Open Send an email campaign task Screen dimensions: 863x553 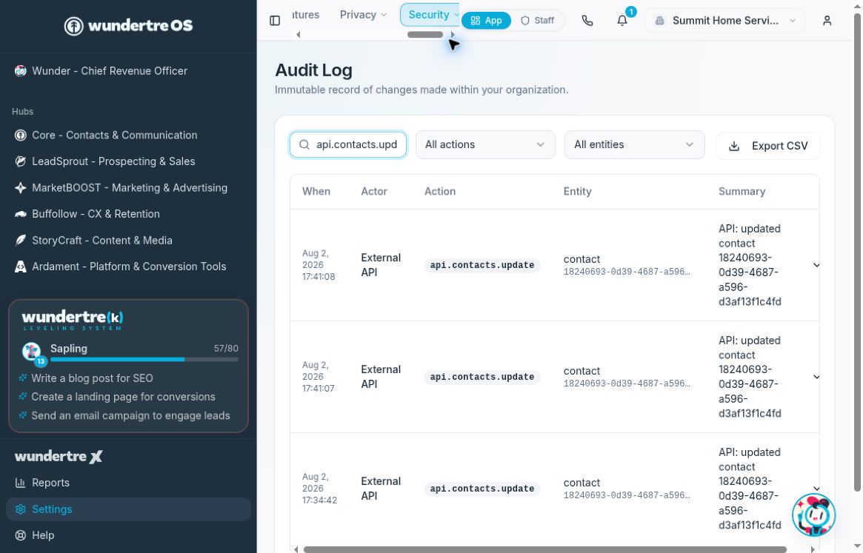[130, 415]
